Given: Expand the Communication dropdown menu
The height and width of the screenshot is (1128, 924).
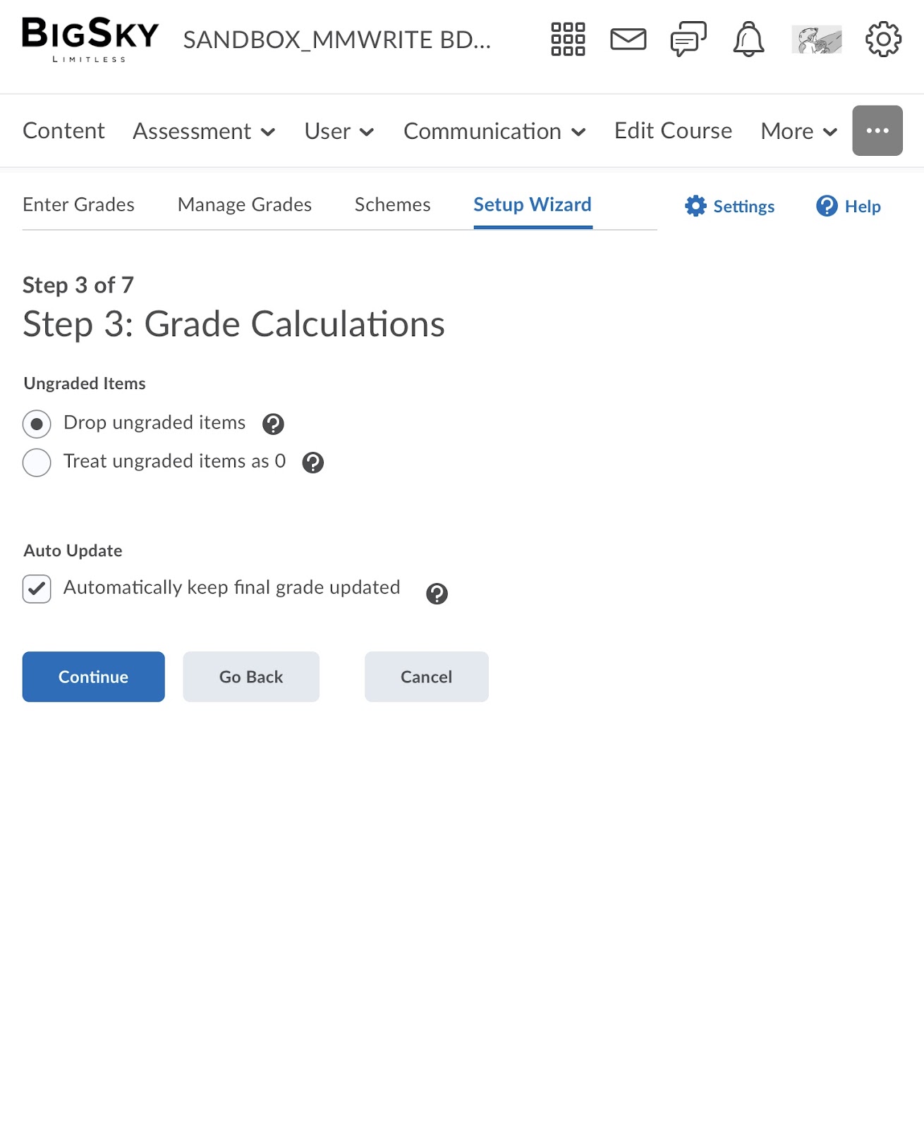Looking at the screenshot, I should click(494, 131).
